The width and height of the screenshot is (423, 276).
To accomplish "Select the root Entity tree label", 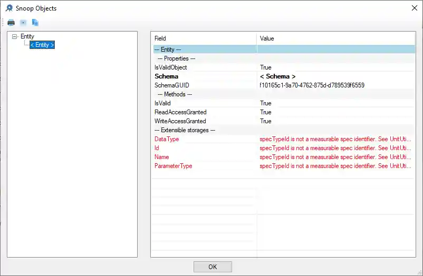I will (x=27, y=36).
